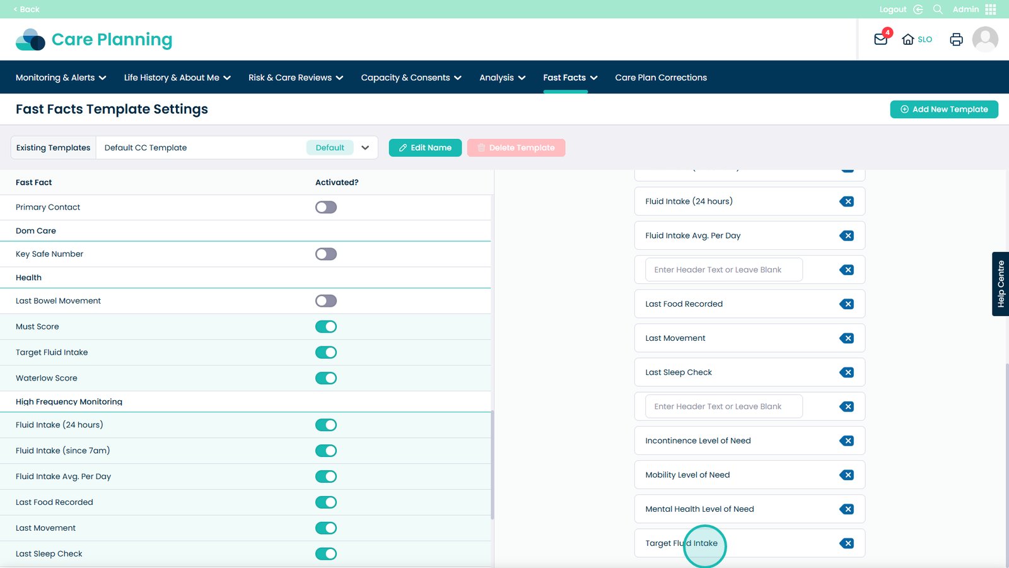Click the printer icon
The height and width of the screenshot is (568, 1009).
(956, 39)
